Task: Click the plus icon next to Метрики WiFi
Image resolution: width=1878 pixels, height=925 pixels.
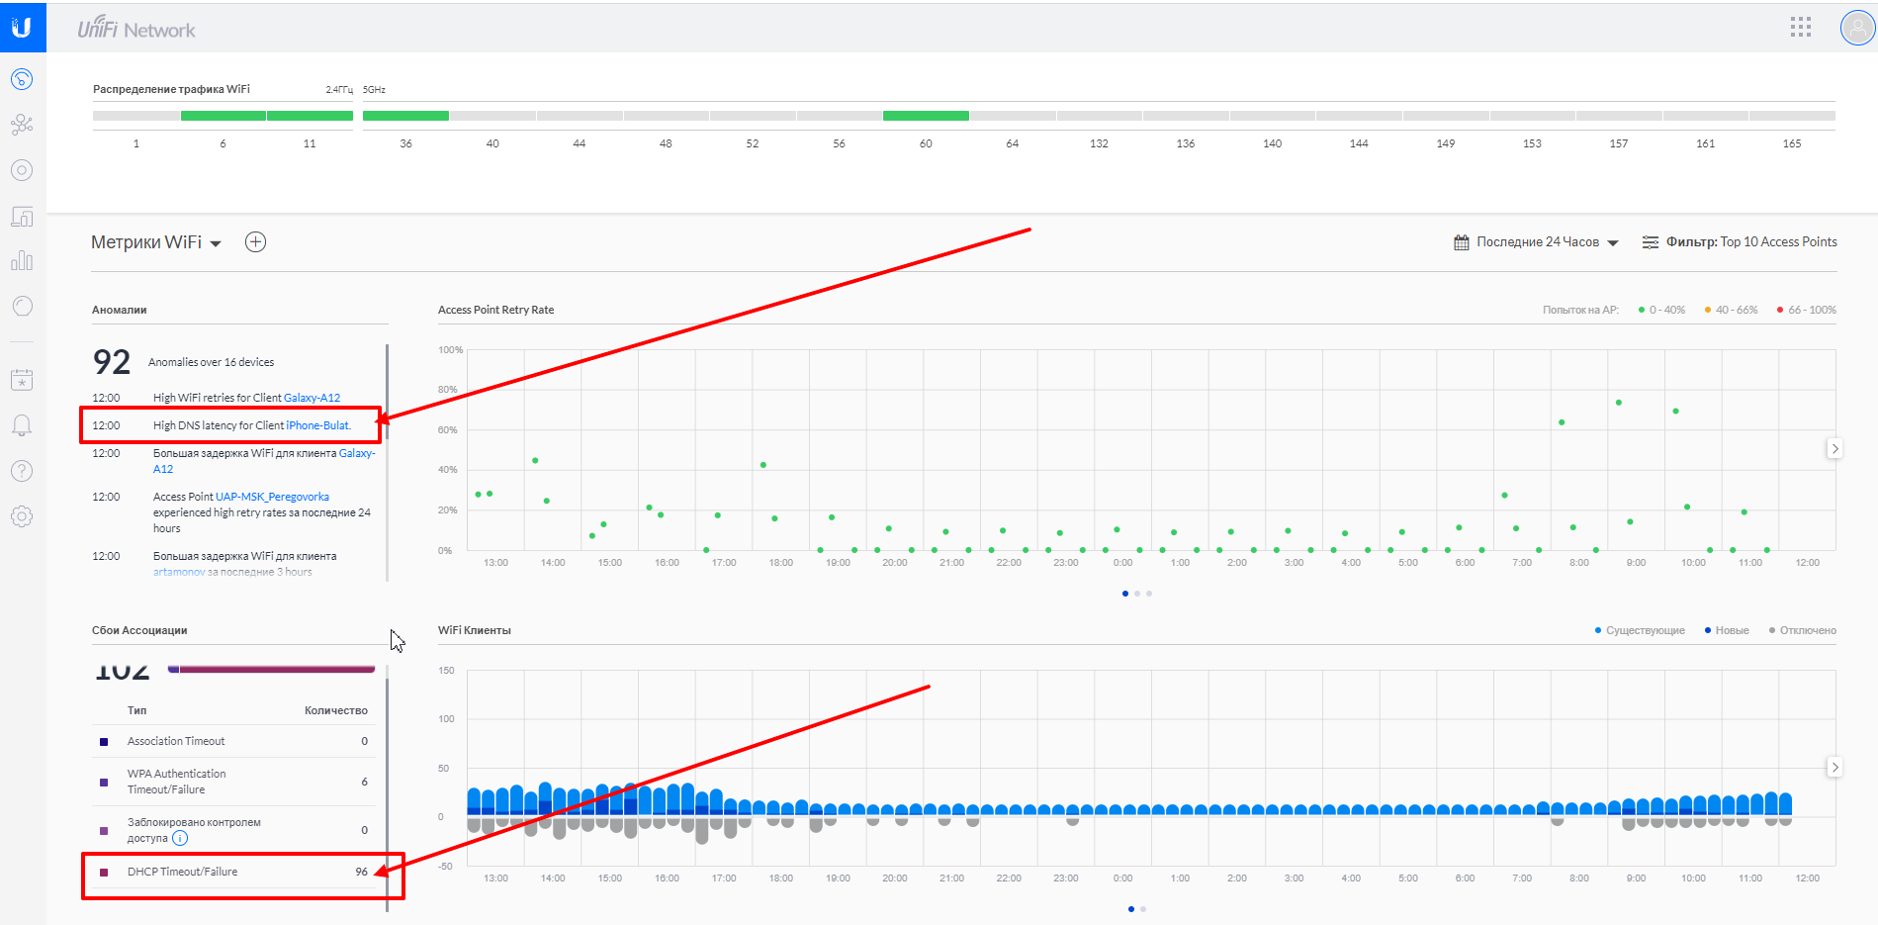Action: 255,242
